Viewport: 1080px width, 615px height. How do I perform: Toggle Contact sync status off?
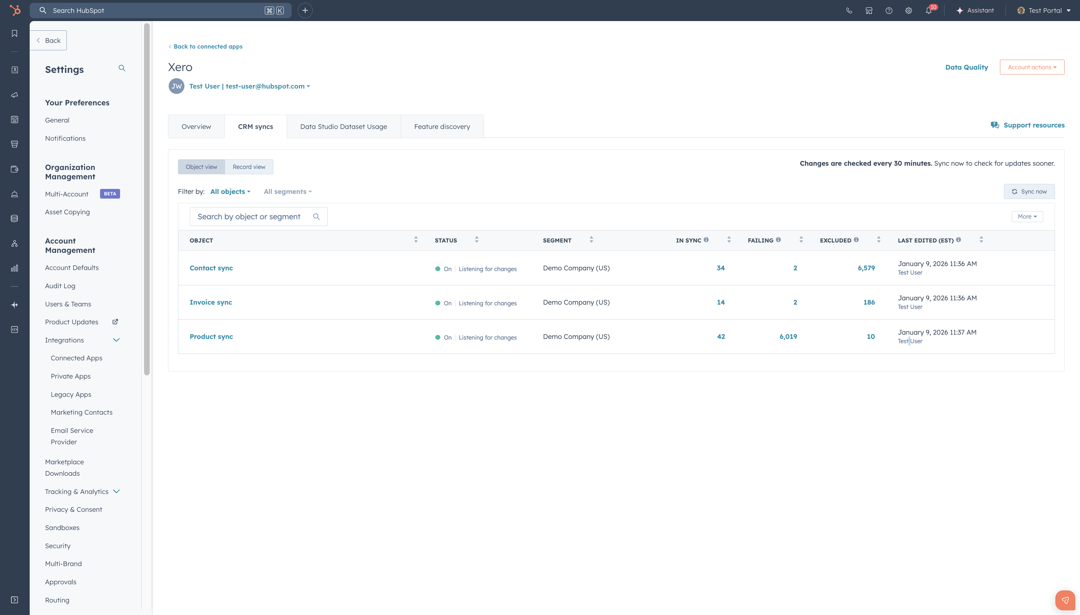(443, 268)
